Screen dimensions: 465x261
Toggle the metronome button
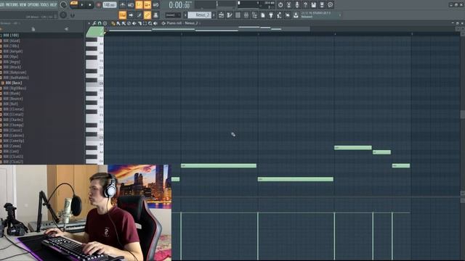point(123,5)
